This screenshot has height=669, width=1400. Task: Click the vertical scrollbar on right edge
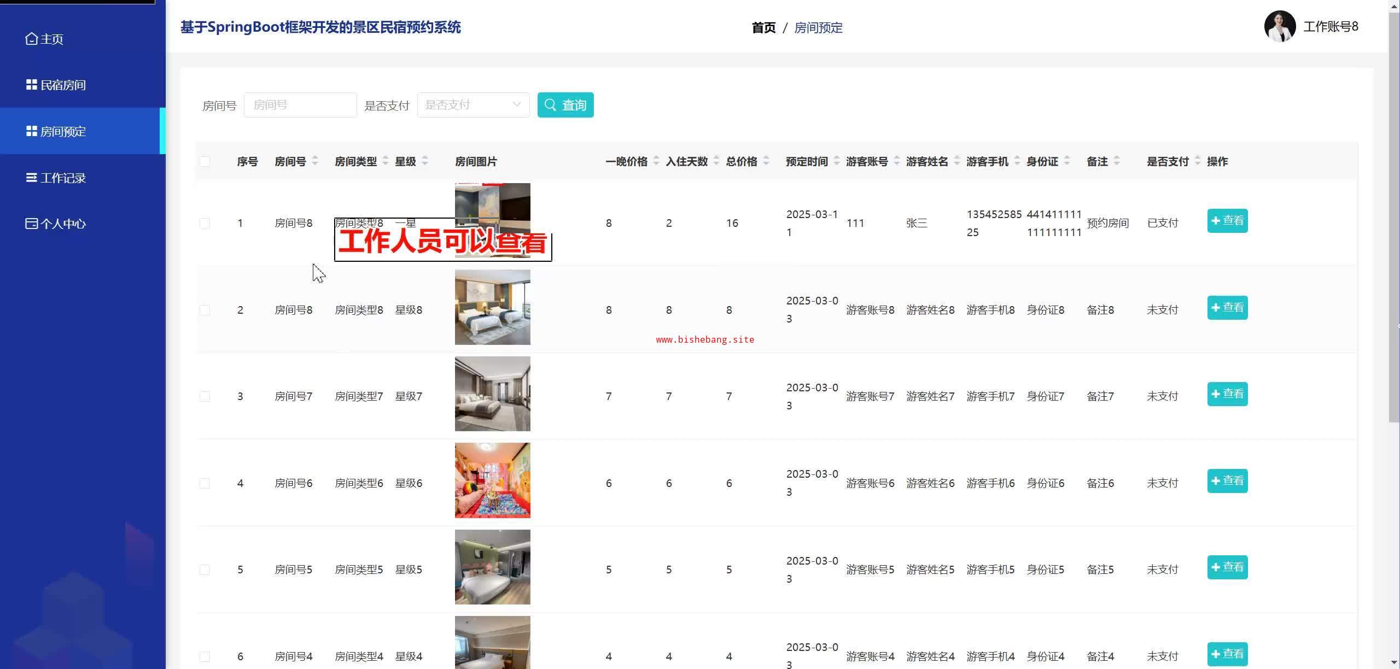[1394, 219]
